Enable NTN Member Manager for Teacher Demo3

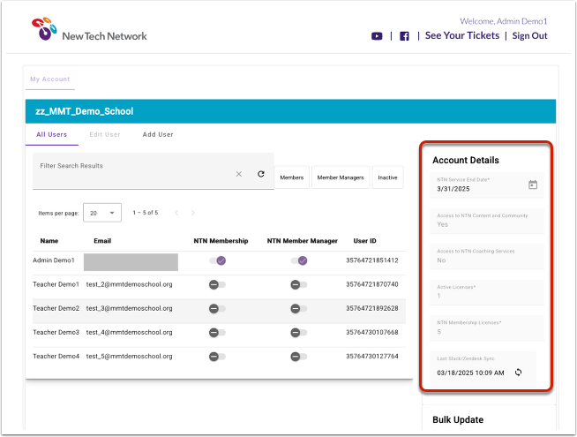[x=299, y=333]
